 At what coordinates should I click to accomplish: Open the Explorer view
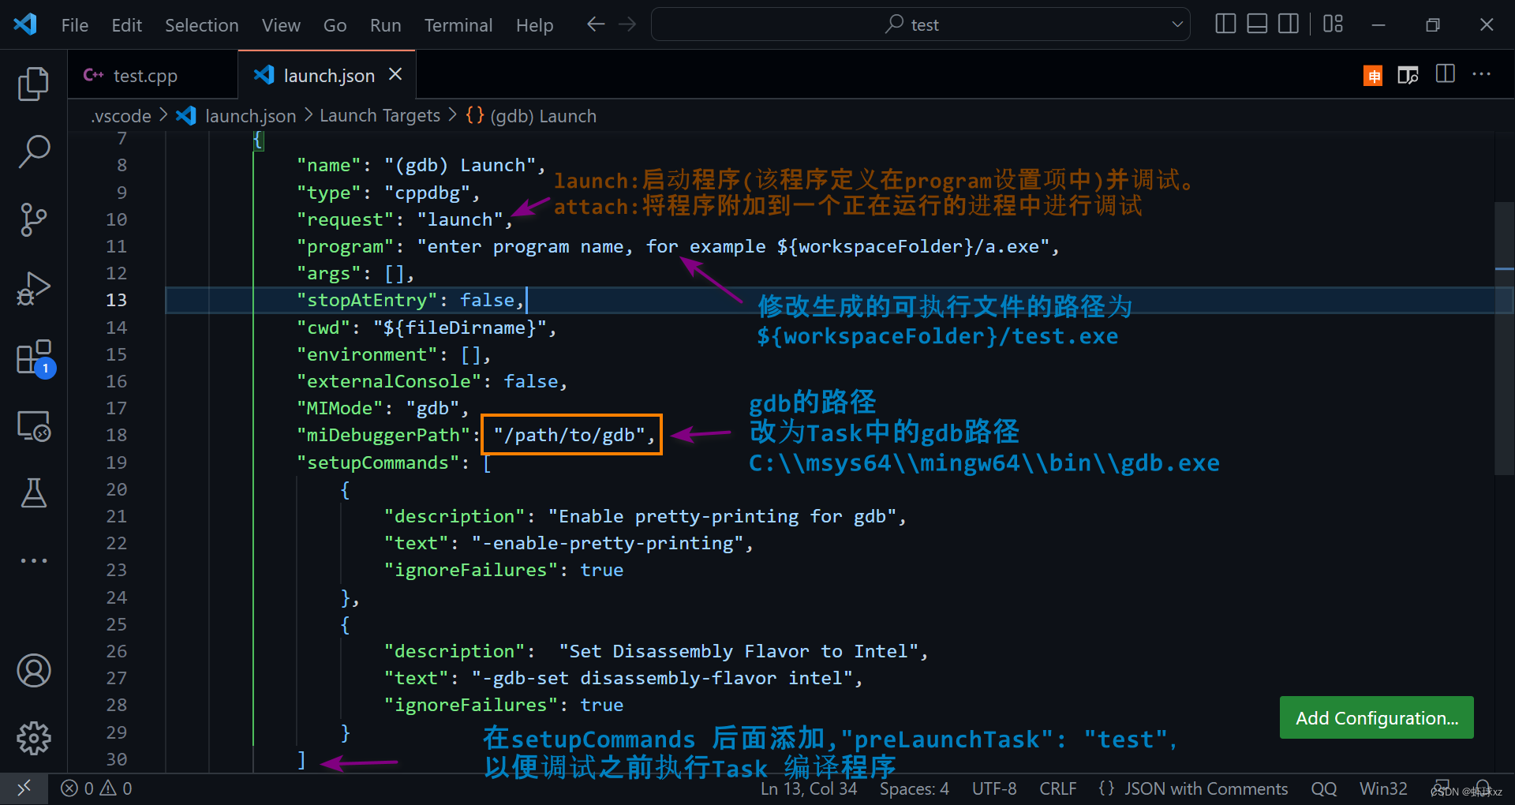coord(33,84)
